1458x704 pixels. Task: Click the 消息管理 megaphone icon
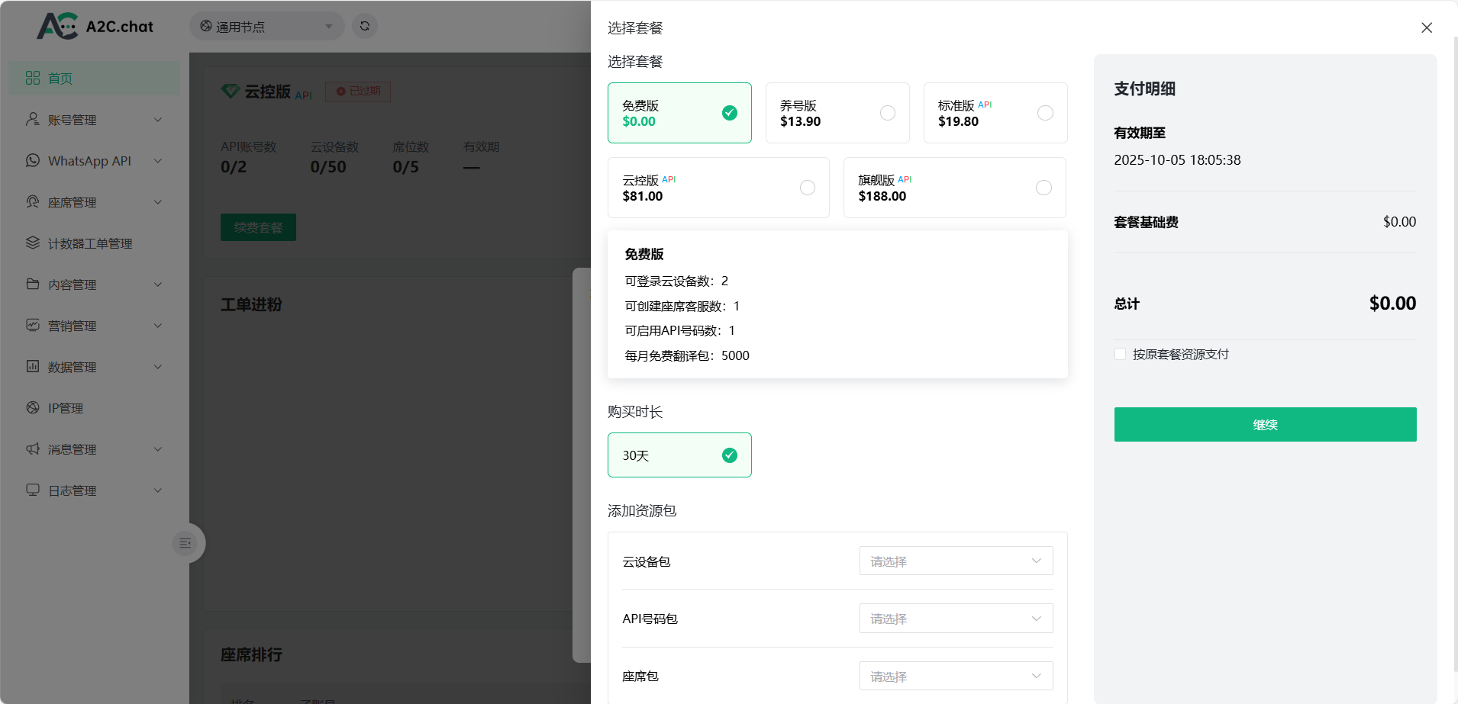coord(33,449)
